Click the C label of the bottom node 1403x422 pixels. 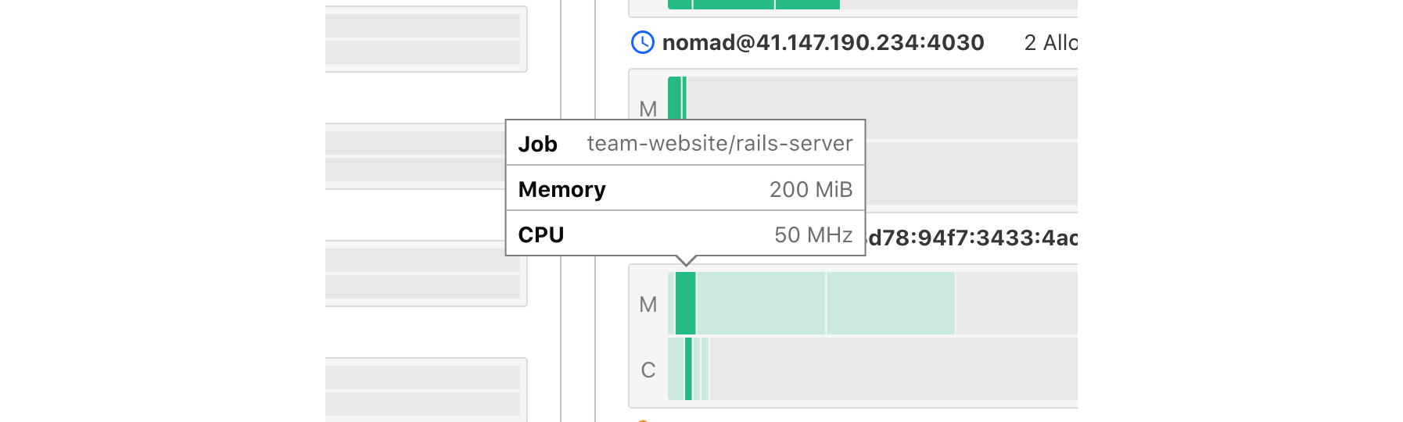648,370
